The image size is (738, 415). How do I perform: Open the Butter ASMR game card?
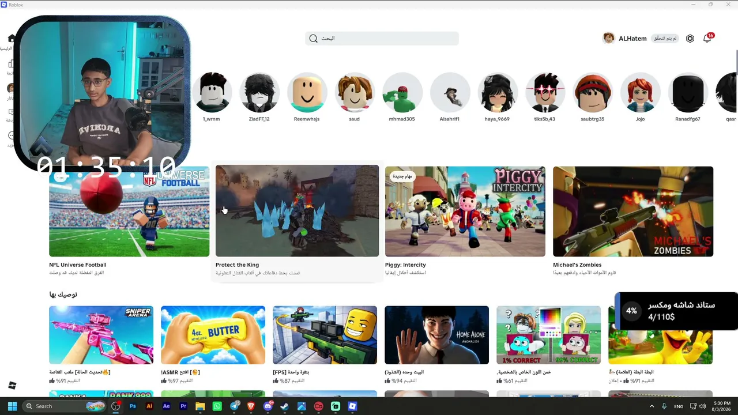click(213, 335)
